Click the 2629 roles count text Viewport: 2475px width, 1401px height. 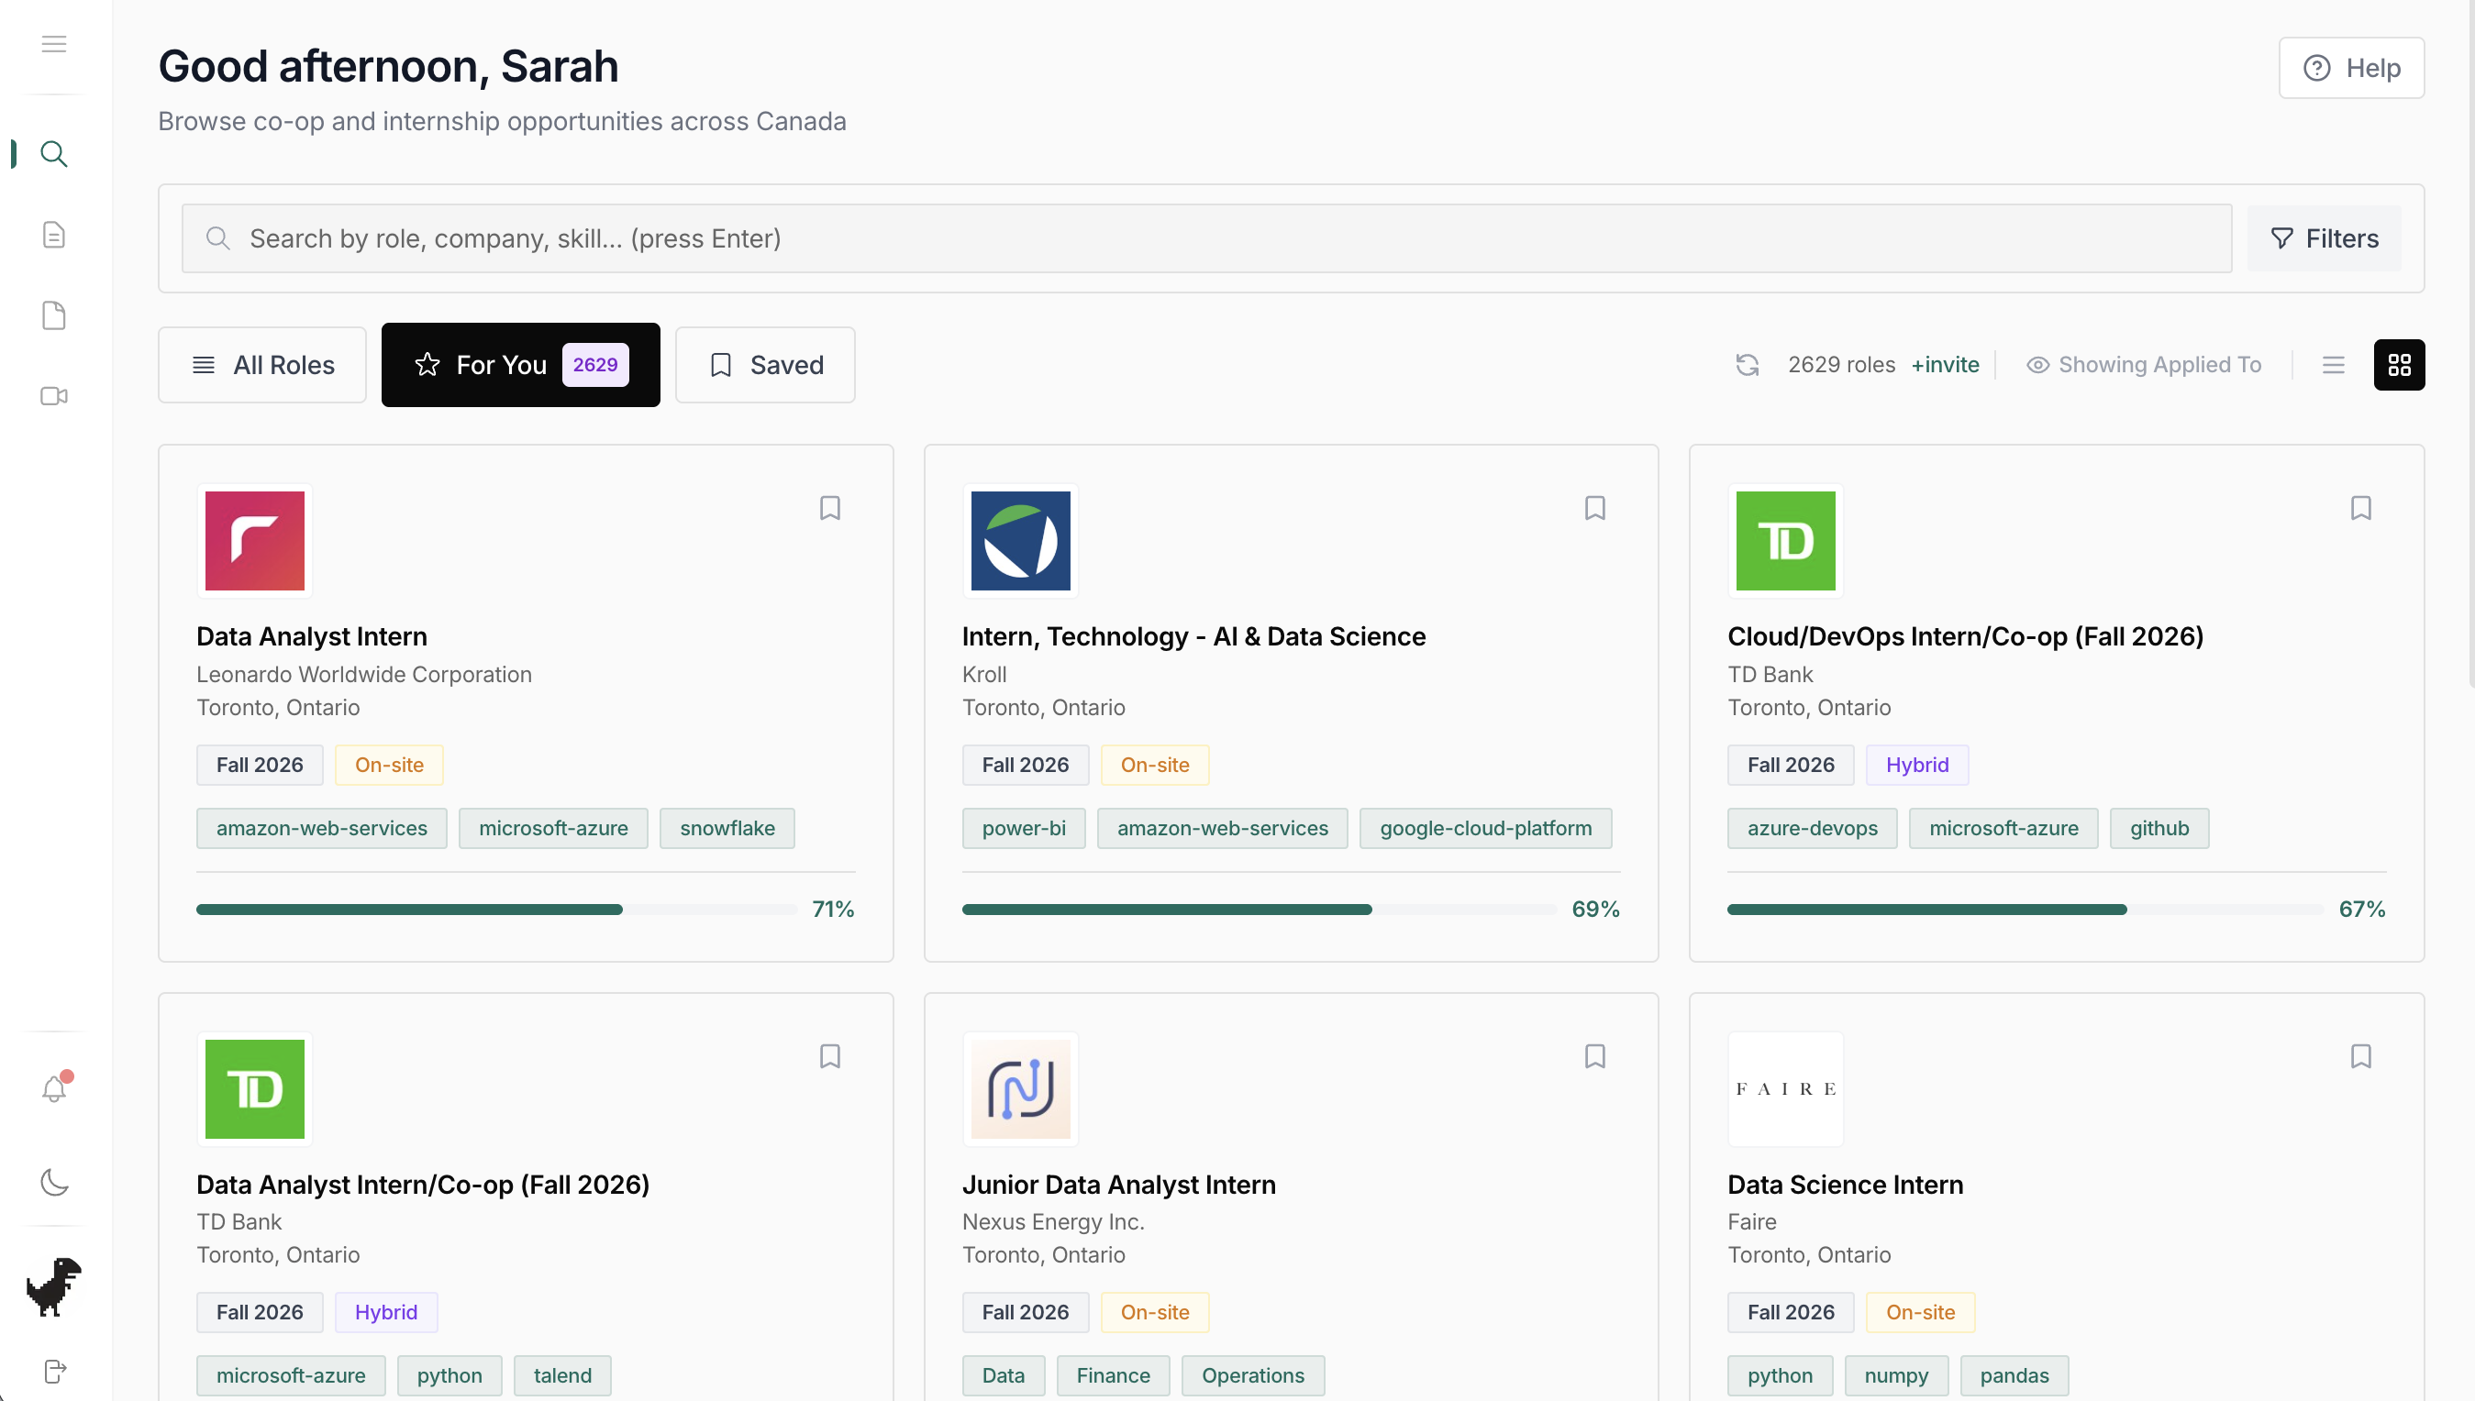(1840, 365)
